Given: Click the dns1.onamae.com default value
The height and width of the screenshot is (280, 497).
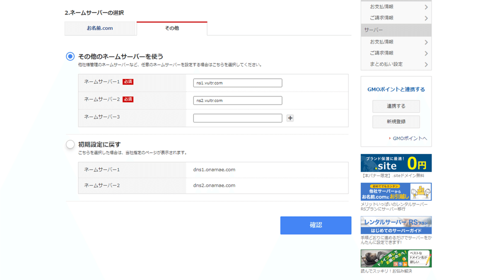Looking at the screenshot, I should point(214,170).
